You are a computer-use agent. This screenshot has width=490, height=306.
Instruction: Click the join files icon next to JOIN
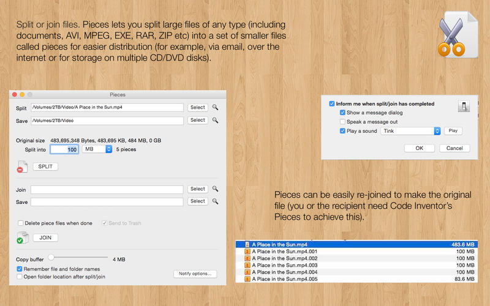tap(22, 238)
